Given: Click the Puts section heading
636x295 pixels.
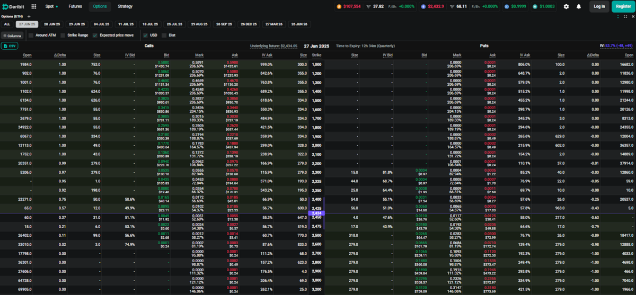Looking at the screenshot, I should click(x=483, y=46).
